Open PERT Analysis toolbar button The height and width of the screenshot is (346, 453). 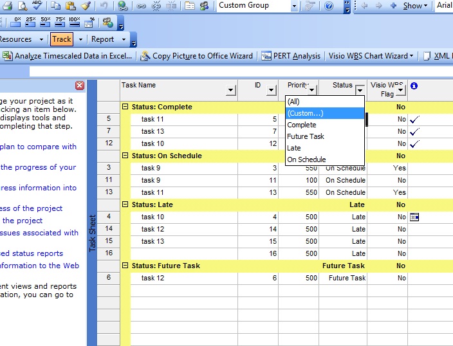point(291,56)
